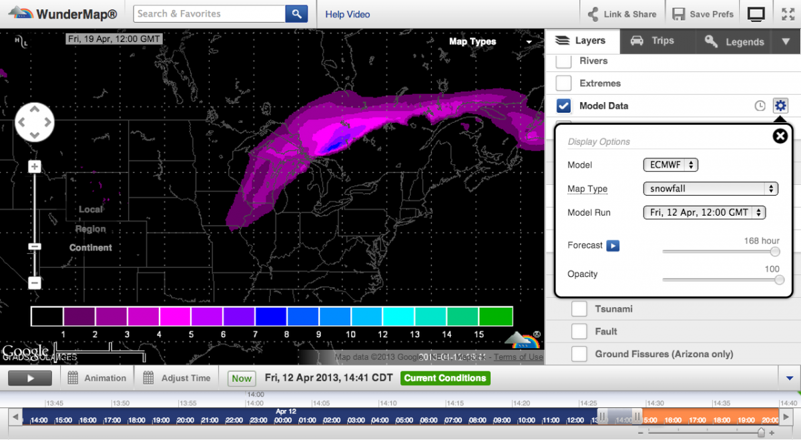
Task: Zoom in with the plus button
Action: click(35, 167)
